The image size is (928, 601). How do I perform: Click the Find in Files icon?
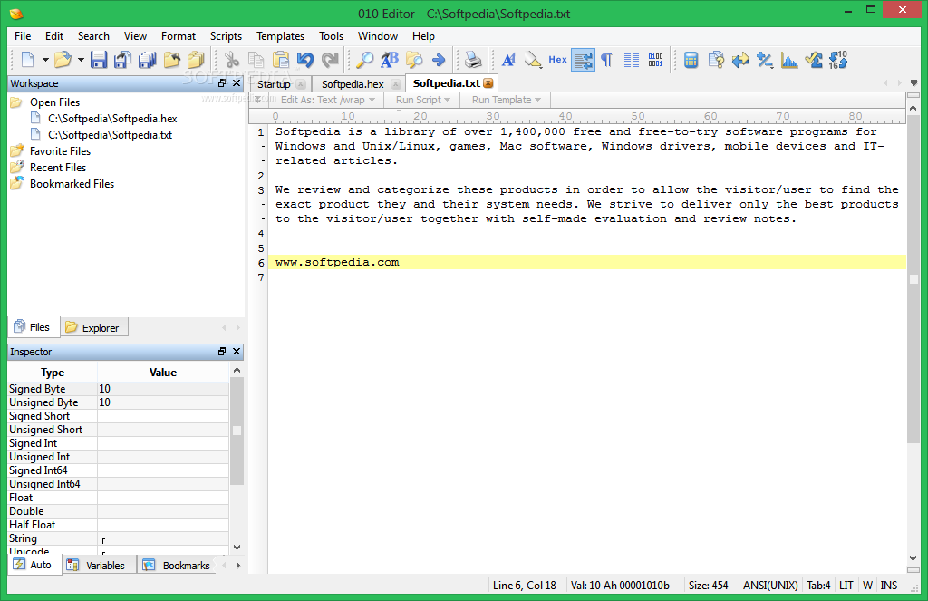pos(414,60)
